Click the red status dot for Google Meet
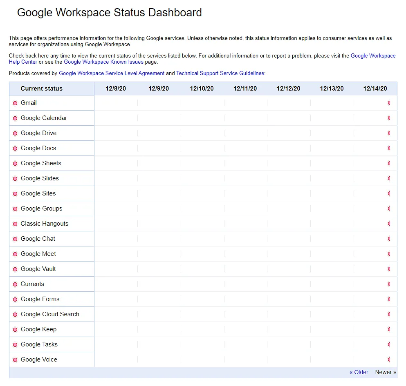This screenshot has height=386, width=406. pos(15,254)
